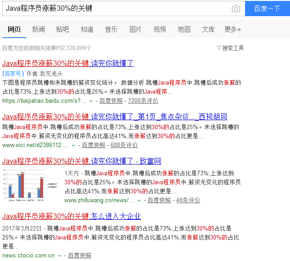Click the funnel icon beside 搜索工具
Image resolution: width=290 pixels, height=261 pixels.
point(219,48)
